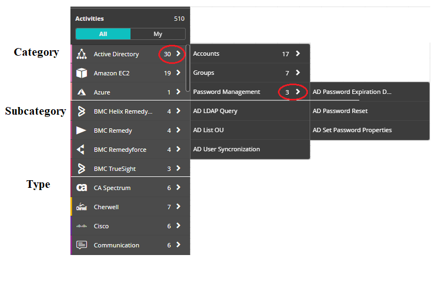Click the Activities panel heading

tap(90, 19)
